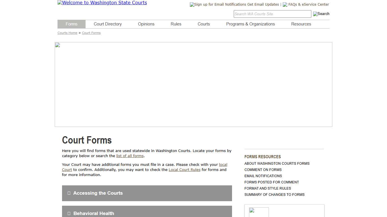The height and width of the screenshot is (217, 387).
Task: Open the Programs & Organizations menu
Action: click(250, 24)
